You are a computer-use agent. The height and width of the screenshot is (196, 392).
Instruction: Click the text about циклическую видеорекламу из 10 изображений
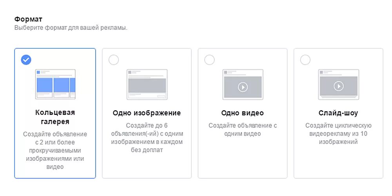tap(338, 134)
